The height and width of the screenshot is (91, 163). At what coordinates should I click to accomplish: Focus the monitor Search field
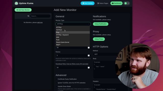point(40,16)
